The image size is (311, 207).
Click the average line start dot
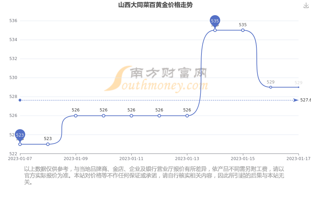(20, 100)
